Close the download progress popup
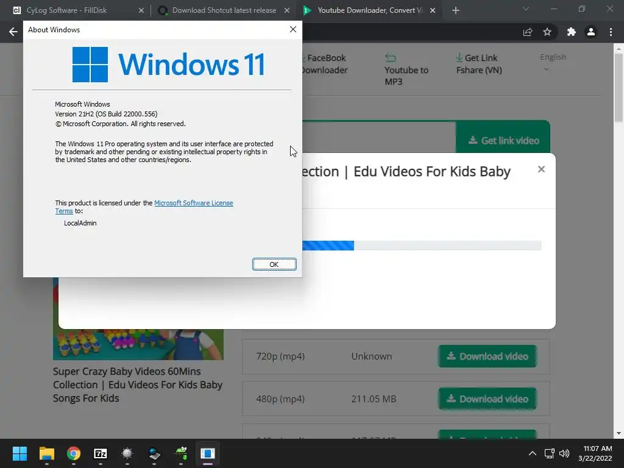 click(541, 169)
